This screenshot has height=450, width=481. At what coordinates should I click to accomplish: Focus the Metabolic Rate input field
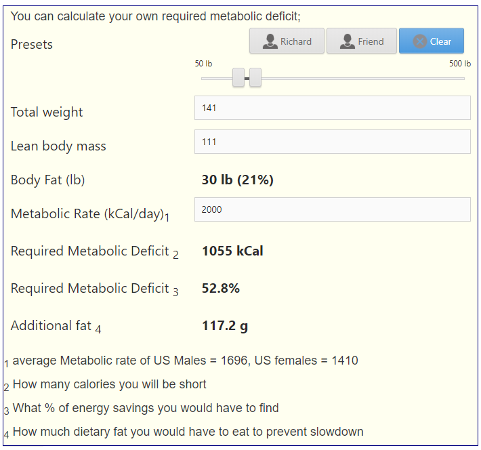pos(332,209)
